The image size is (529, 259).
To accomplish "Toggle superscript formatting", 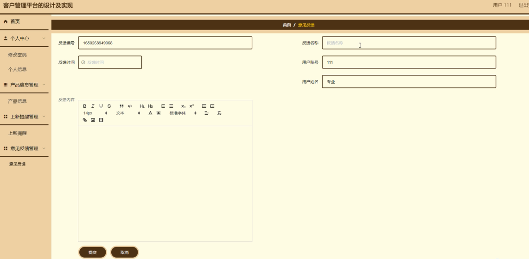I will coord(191,106).
